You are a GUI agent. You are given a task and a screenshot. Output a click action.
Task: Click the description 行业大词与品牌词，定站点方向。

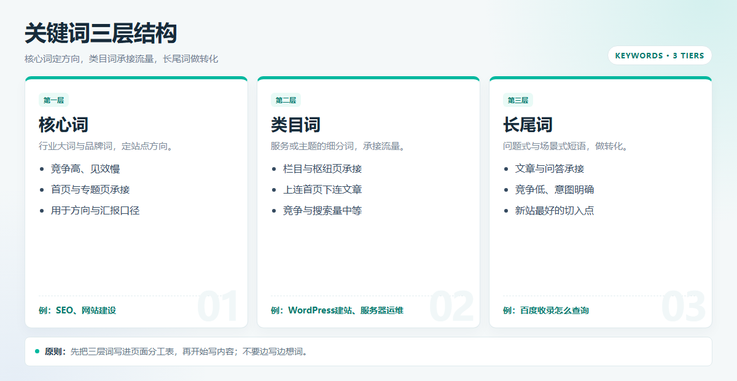(107, 146)
